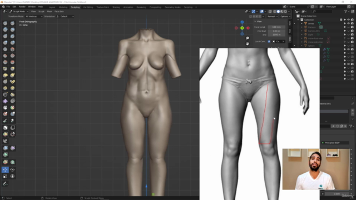Viewport: 356px width, 200px height.
Task: Select the Smooth brush
Action: point(12,49)
